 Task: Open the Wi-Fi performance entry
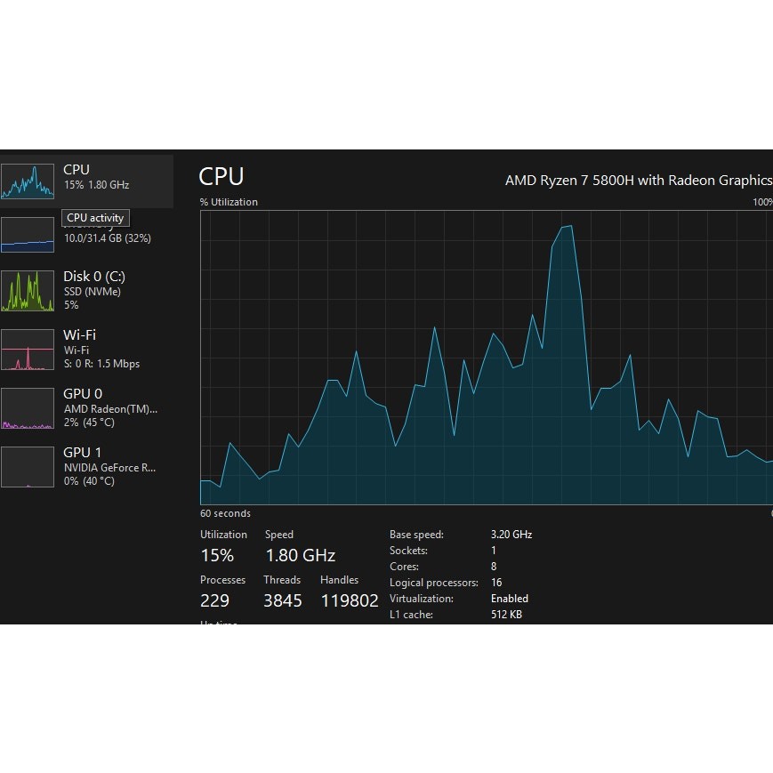[x=87, y=350]
